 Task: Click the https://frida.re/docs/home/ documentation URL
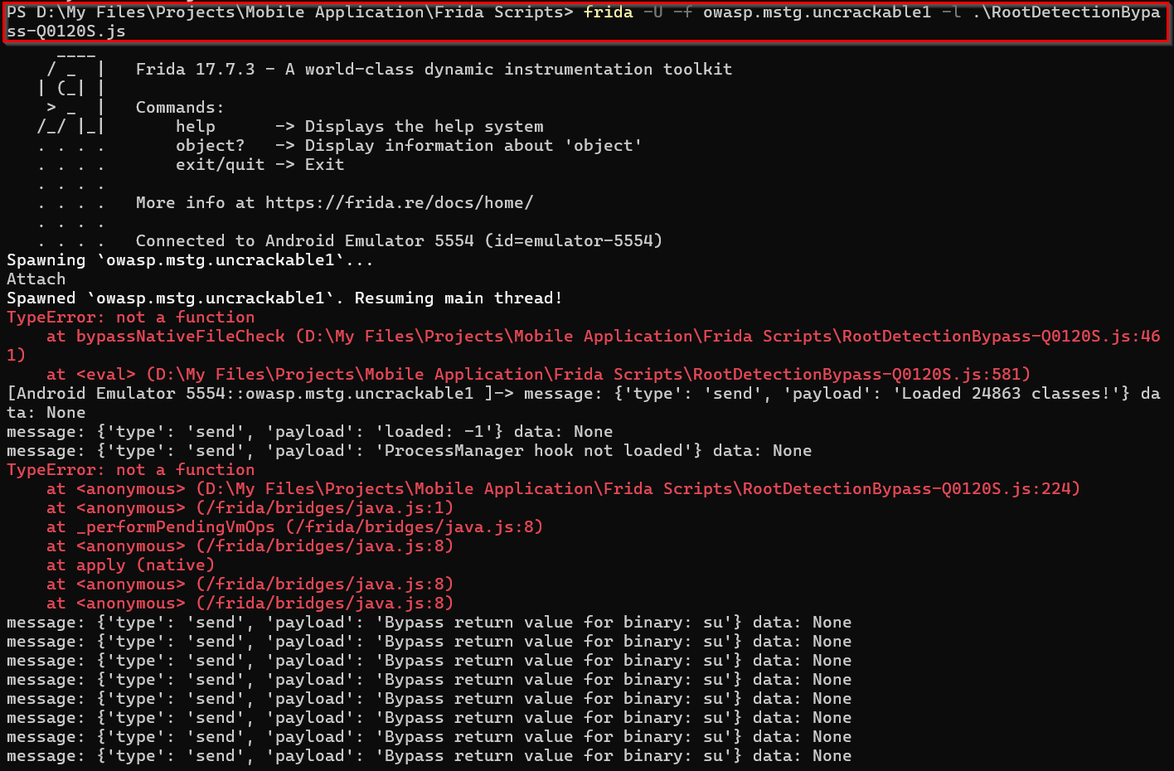click(x=398, y=202)
